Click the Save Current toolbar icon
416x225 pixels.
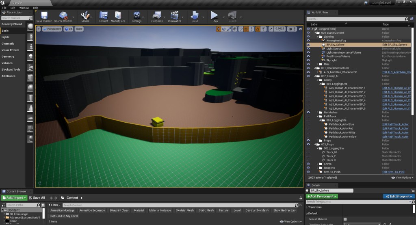(44, 16)
